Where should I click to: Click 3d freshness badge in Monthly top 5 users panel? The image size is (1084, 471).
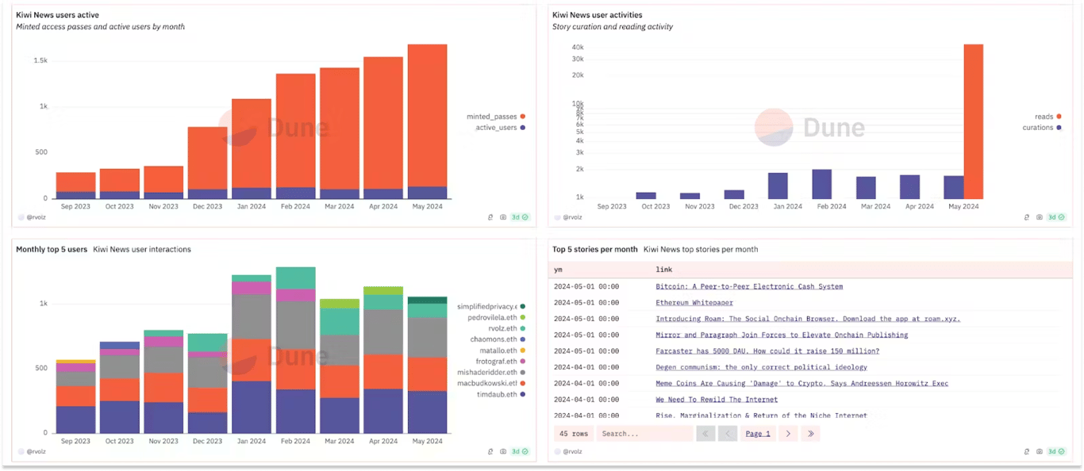(x=520, y=451)
